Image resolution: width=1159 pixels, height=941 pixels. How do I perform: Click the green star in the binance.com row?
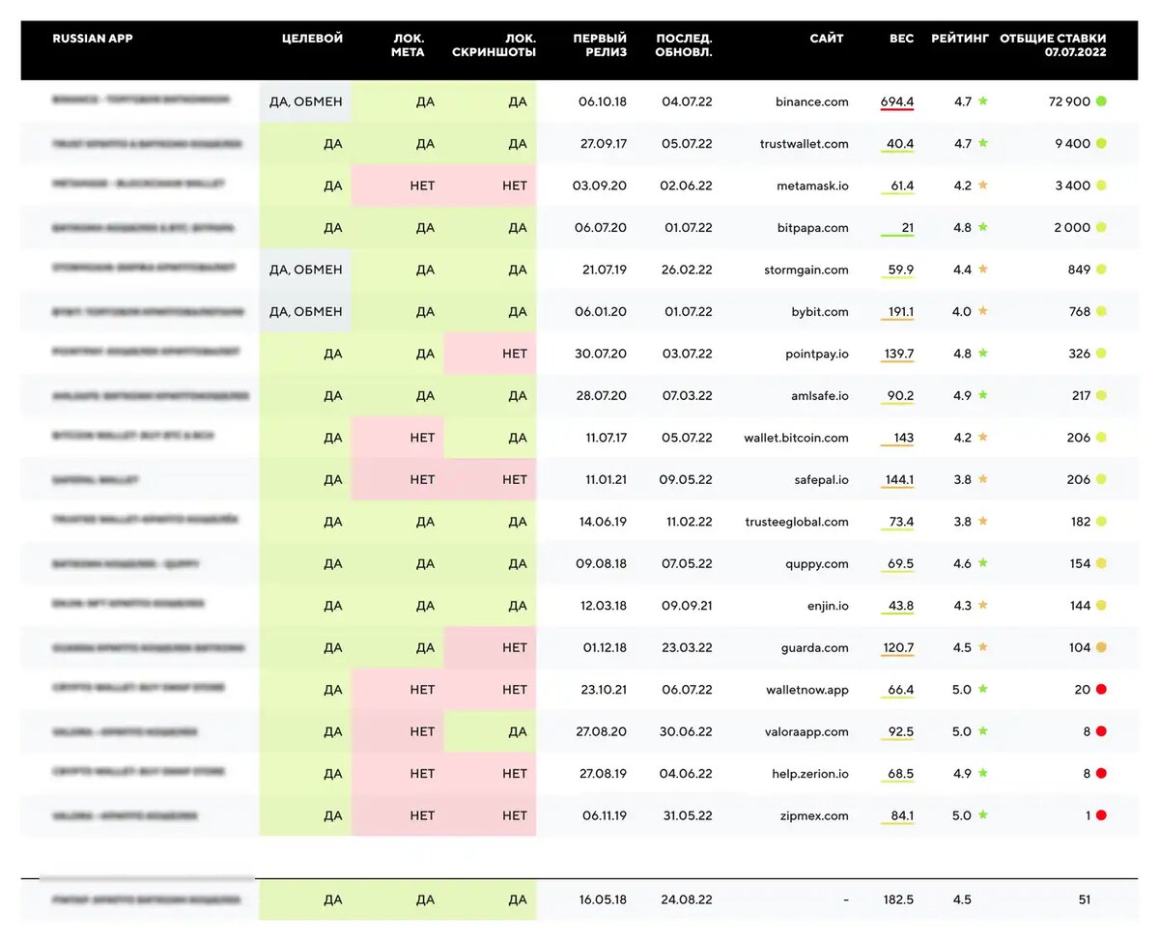coord(983,100)
